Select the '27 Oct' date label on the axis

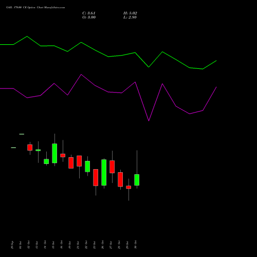click(111, 245)
